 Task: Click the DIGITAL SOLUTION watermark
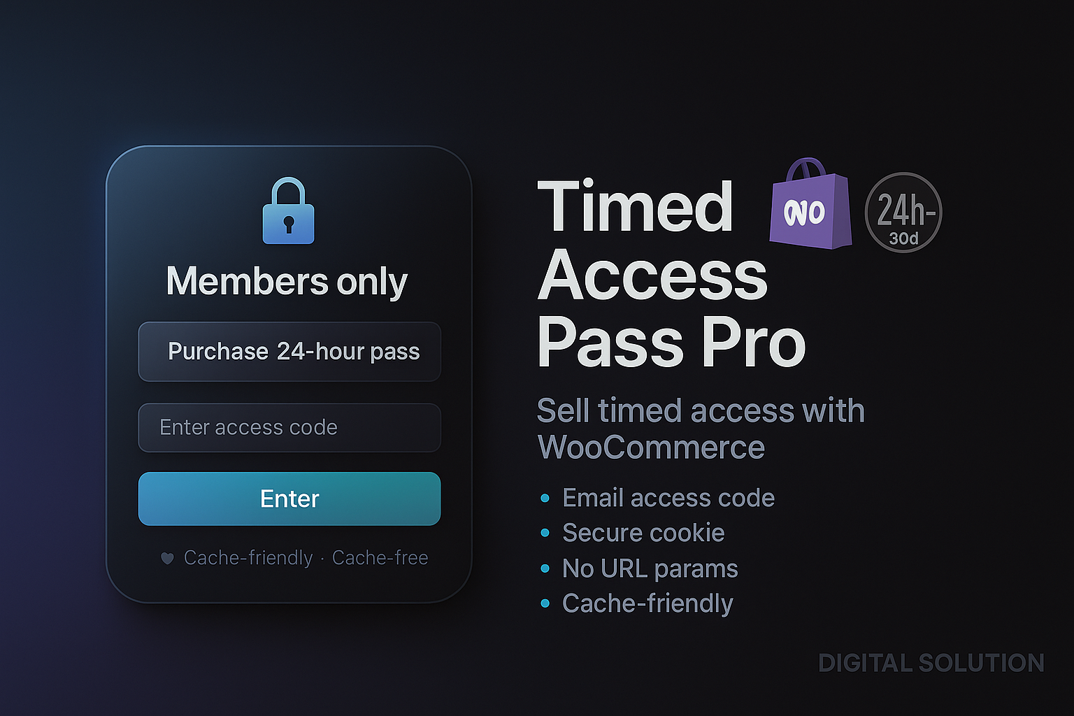coord(931,663)
